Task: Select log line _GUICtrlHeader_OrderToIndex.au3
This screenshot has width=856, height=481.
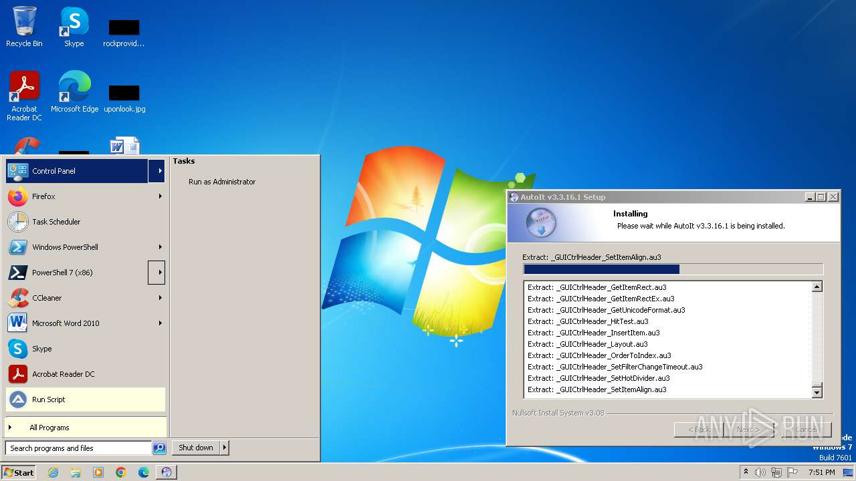Action: pyautogui.click(x=599, y=355)
